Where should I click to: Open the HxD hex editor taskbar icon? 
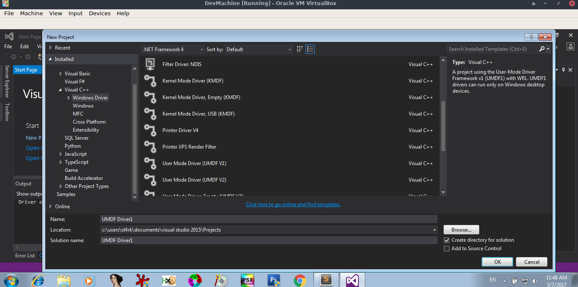[168, 280]
